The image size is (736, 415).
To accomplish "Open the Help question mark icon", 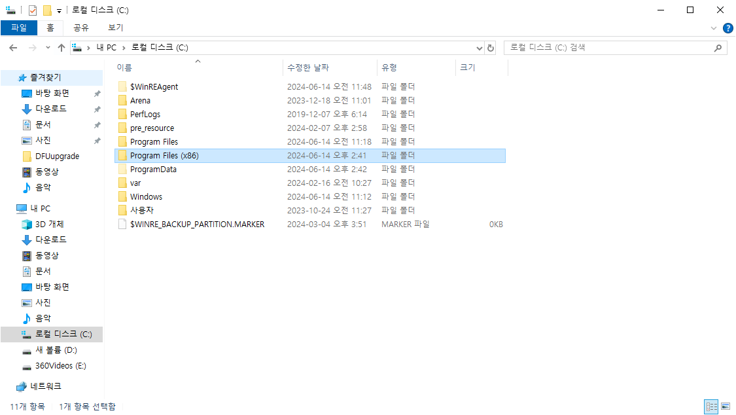I will coord(728,28).
